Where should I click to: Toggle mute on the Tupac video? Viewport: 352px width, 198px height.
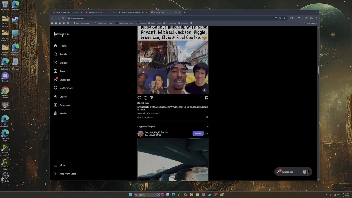pos(204,90)
